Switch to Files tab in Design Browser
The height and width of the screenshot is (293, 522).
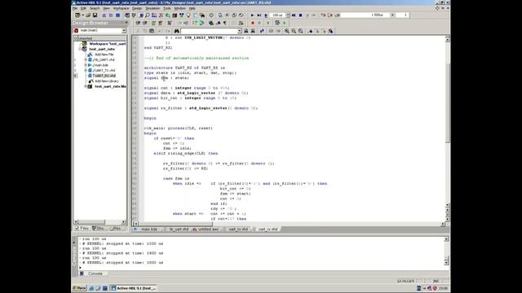(x=82, y=229)
